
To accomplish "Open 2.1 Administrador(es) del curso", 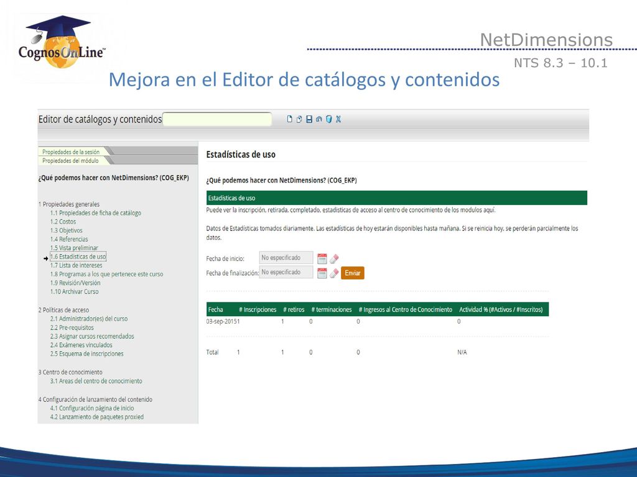I will click(x=89, y=319).
